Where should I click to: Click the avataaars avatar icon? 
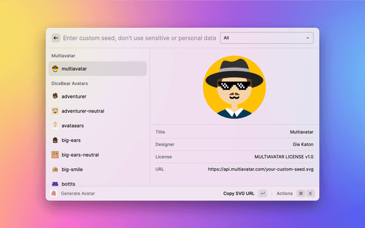click(55, 125)
